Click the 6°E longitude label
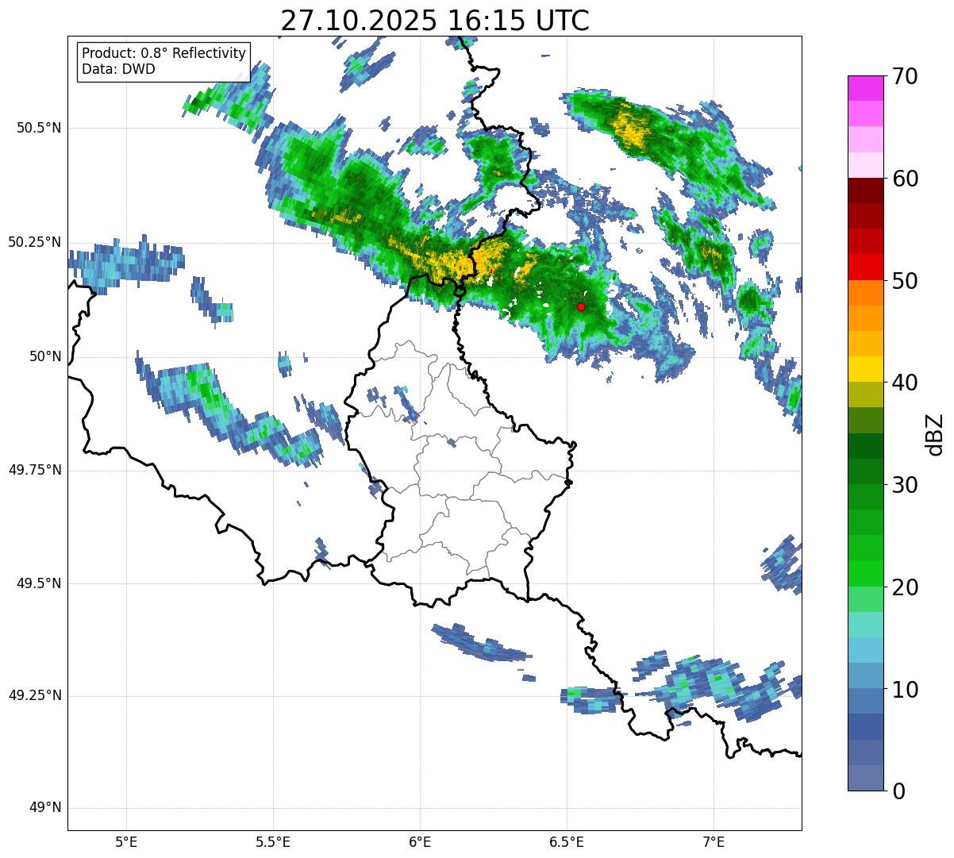The width and height of the screenshot is (954, 858). click(420, 841)
